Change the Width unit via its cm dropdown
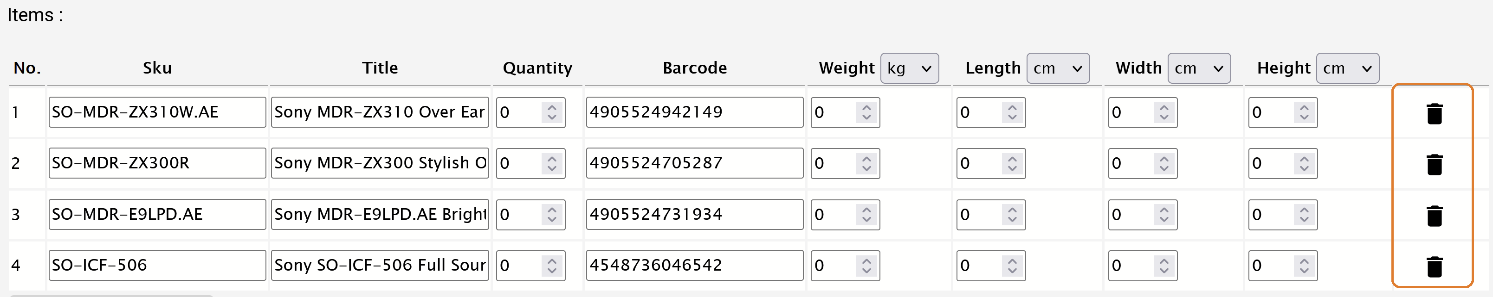Screen dimensions: 1493x297 [1200, 68]
